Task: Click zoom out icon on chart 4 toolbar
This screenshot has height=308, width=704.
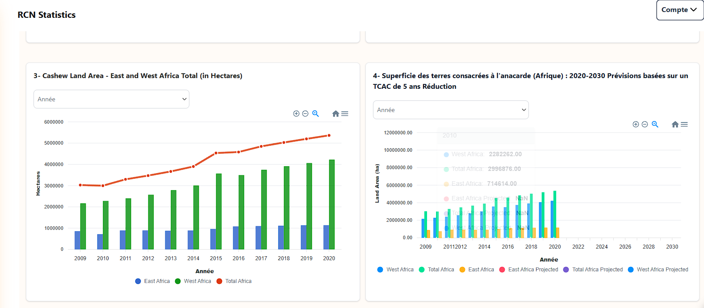Action: [645, 125]
